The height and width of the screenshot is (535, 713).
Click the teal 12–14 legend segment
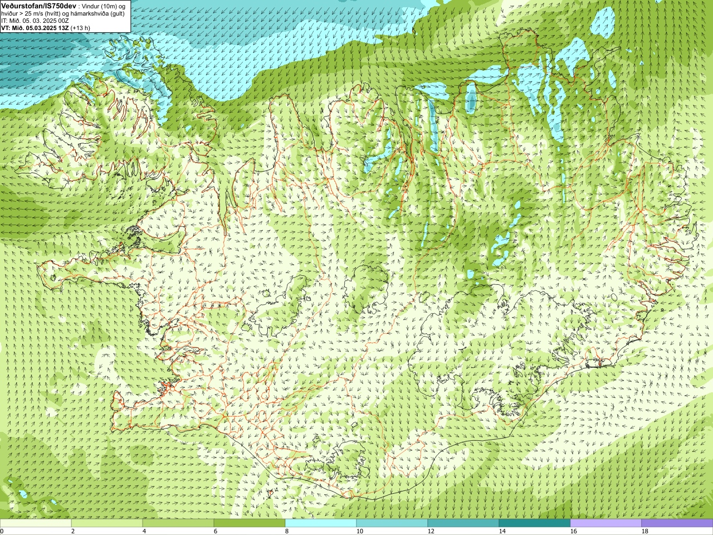click(463, 523)
